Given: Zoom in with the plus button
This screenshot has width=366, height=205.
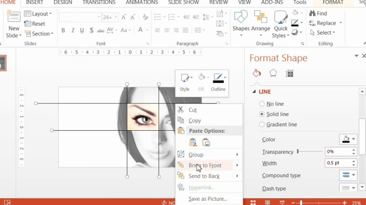Looking at the screenshot, I should click(345, 203).
